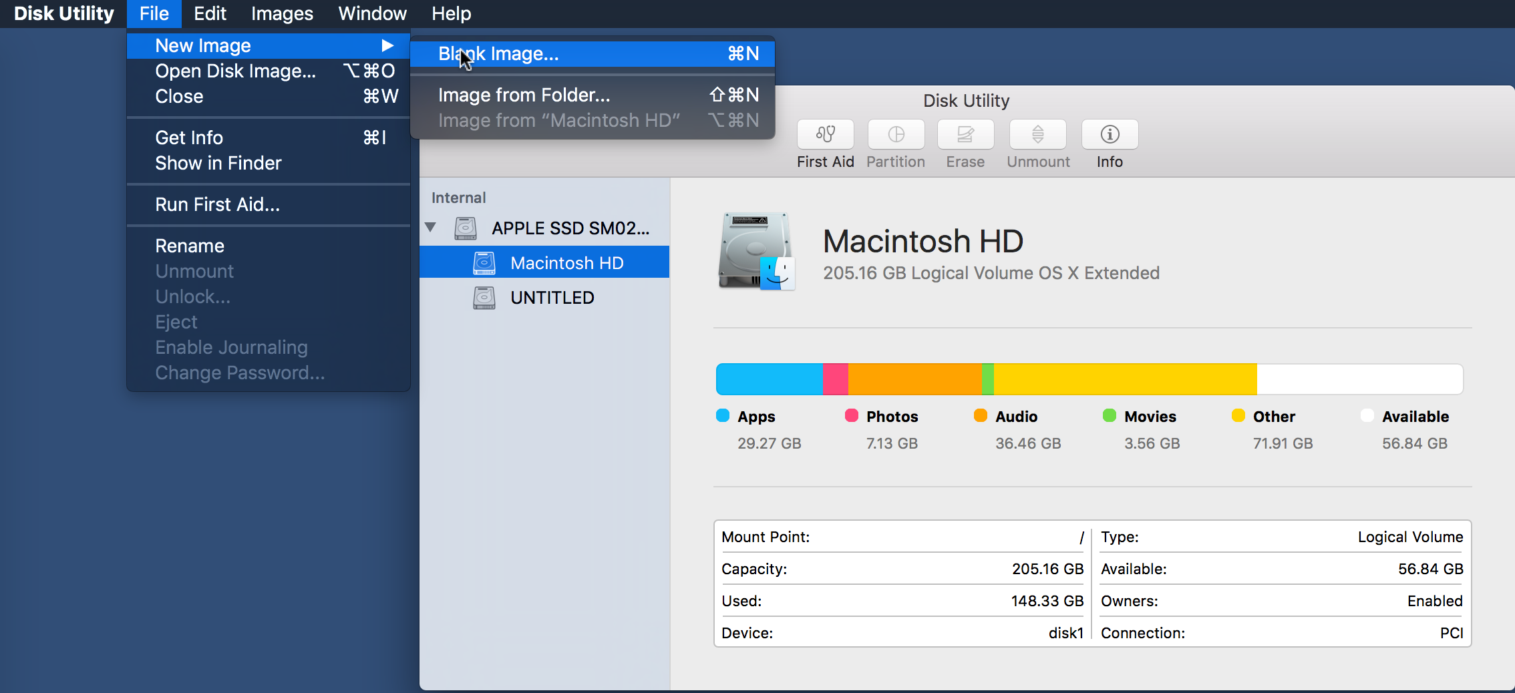Click the Movies legend color dot

[x=1110, y=415]
